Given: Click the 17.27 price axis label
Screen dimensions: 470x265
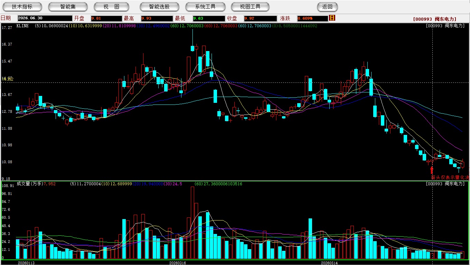Looking at the screenshot, I should (x=7, y=27).
